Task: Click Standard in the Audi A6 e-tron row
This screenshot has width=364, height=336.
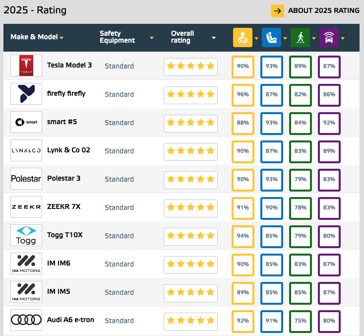Action: (x=119, y=321)
